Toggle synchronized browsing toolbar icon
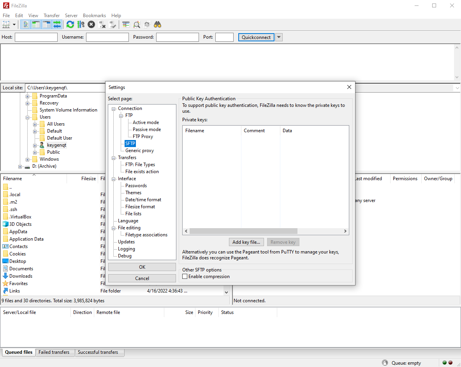This screenshot has height=367, width=461. pyautogui.click(x=147, y=25)
